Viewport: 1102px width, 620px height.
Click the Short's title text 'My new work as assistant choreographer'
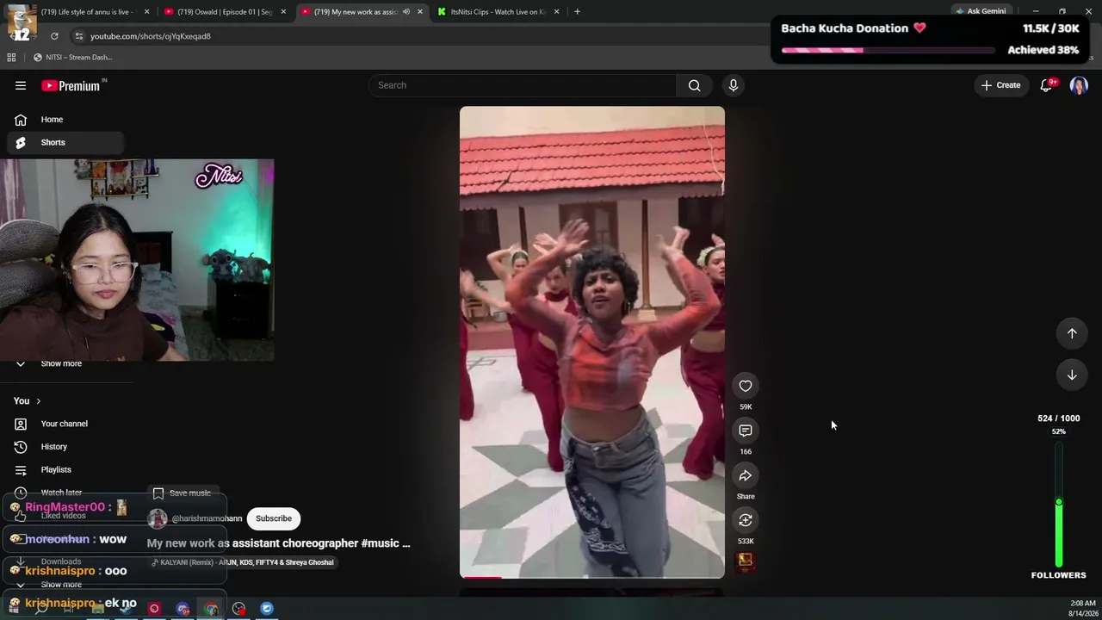pyautogui.click(x=252, y=543)
